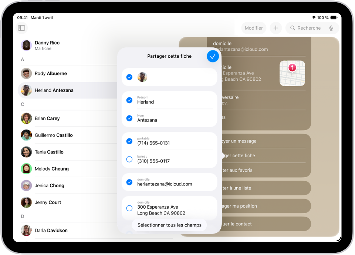
Task: Tap the magnifying glass icon in Recherche field
Action: click(292, 28)
